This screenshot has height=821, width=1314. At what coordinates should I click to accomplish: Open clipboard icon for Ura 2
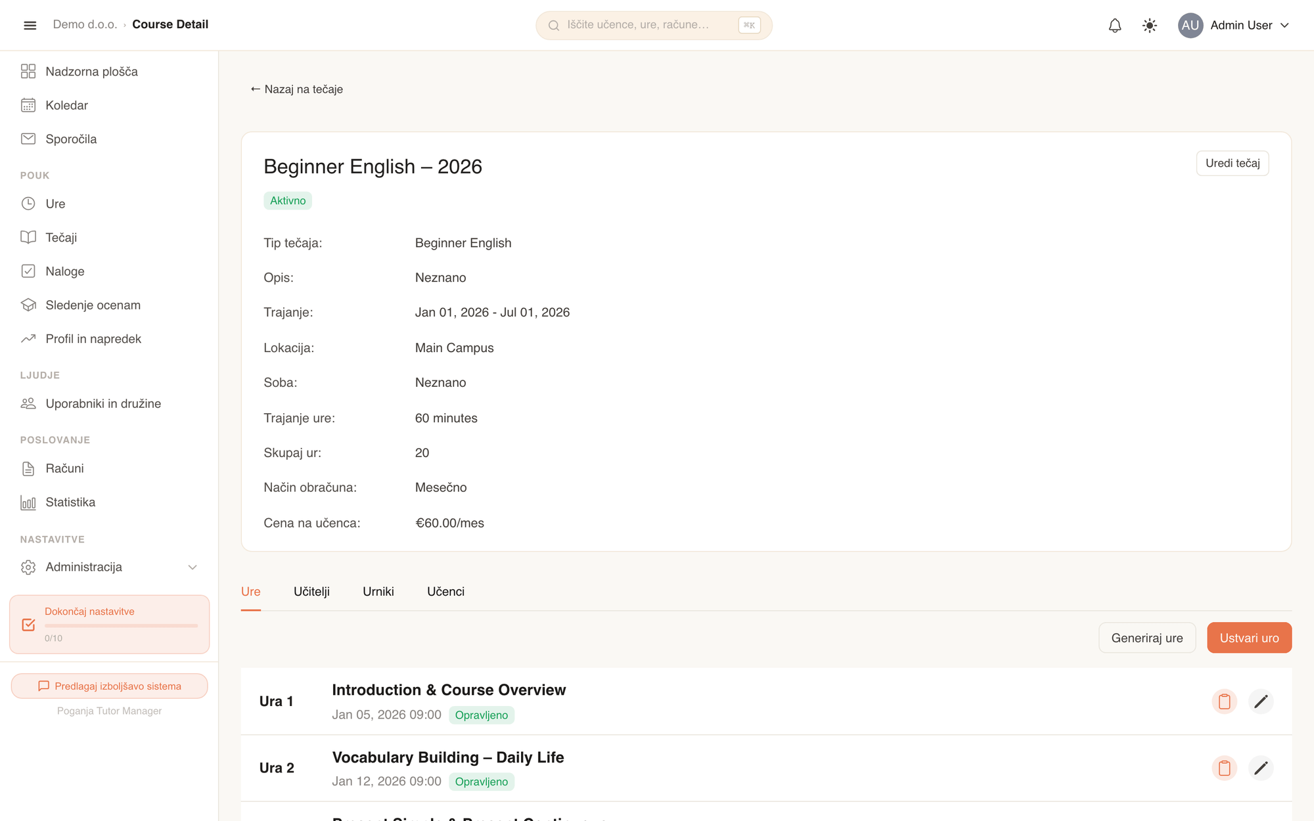1224,768
